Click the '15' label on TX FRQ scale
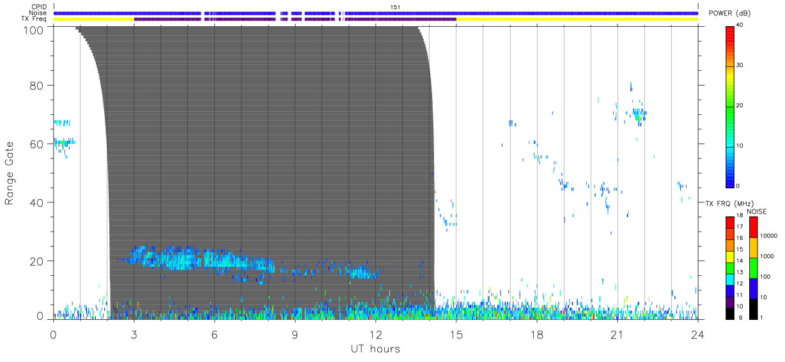Screen dimensions: 785x362 [739, 250]
